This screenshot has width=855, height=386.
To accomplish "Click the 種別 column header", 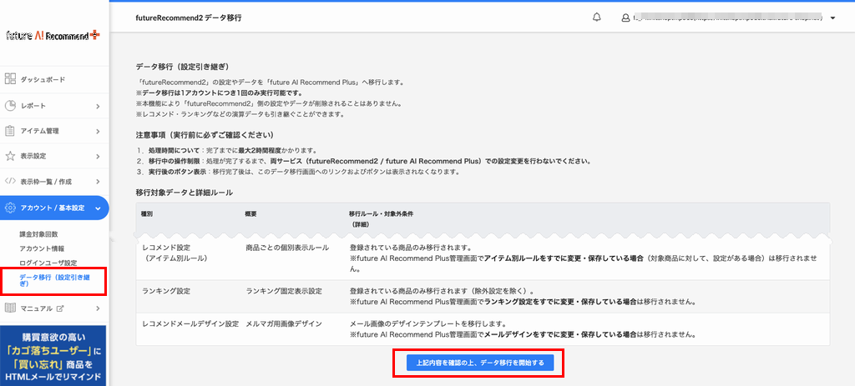I will [x=147, y=214].
